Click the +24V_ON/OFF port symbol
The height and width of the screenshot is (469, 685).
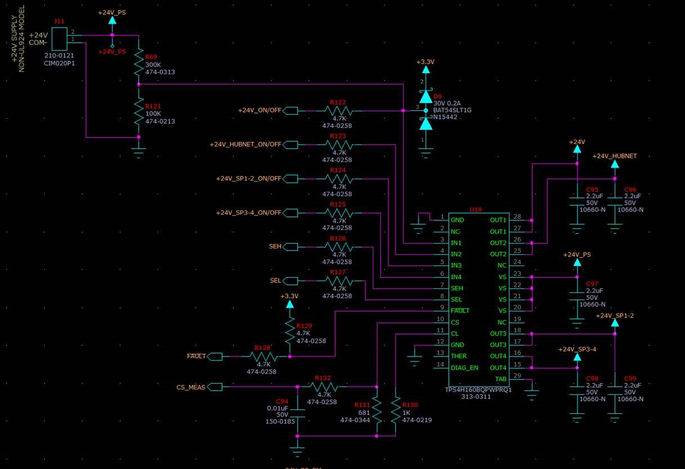[x=290, y=111]
